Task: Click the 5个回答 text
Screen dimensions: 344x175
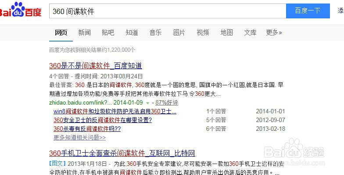Action: 216,120
